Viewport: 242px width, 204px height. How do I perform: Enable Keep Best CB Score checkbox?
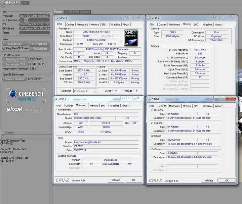(4, 48)
